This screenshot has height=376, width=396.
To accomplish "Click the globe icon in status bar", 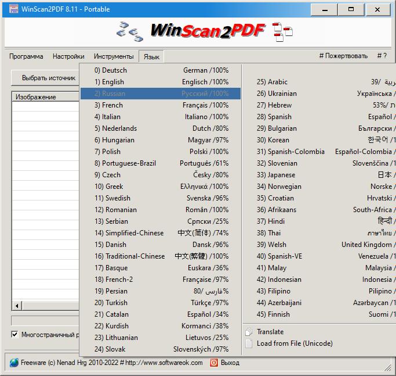I will [14, 363].
